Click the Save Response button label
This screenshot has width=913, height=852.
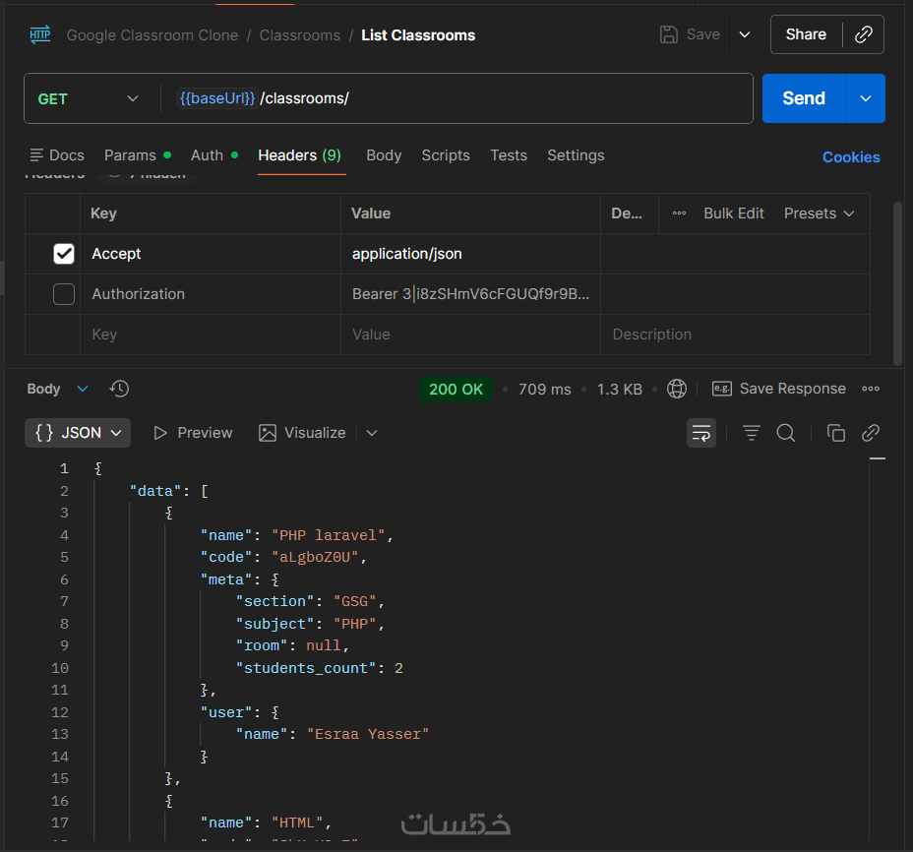[792, 389]
